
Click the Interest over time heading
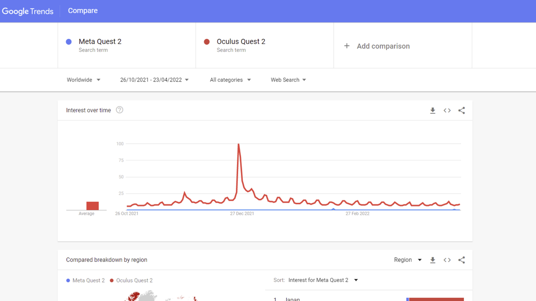[88, 110]
